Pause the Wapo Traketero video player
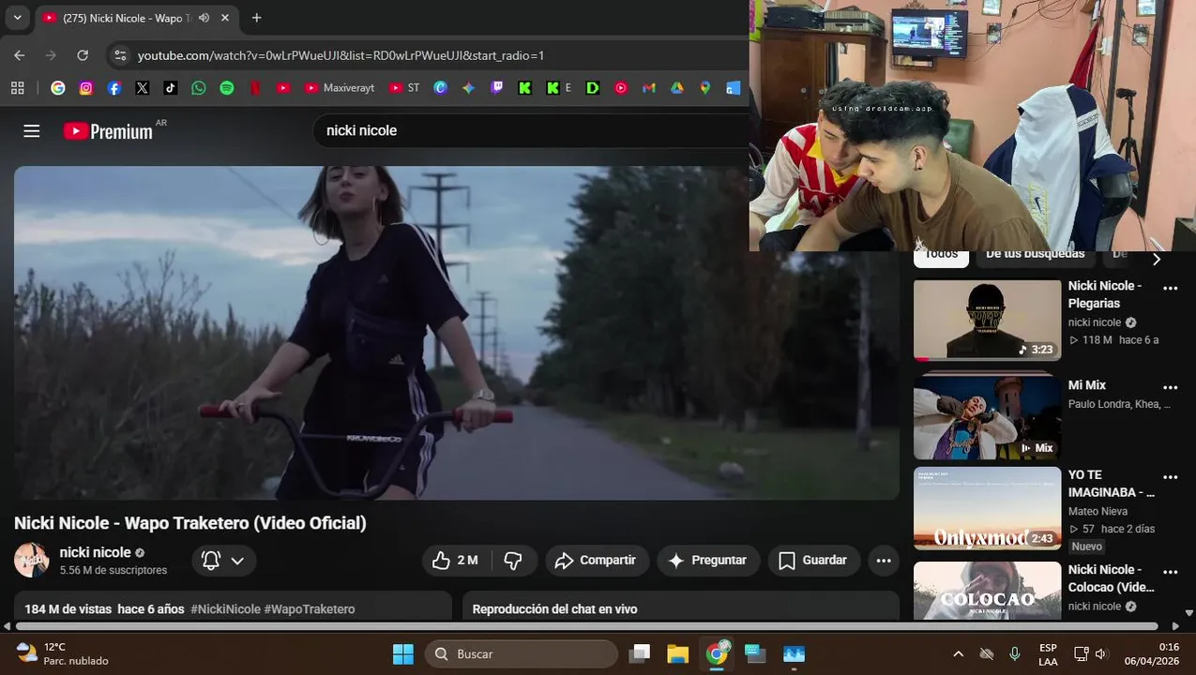Screen dimensions: 1196x675 456,333
